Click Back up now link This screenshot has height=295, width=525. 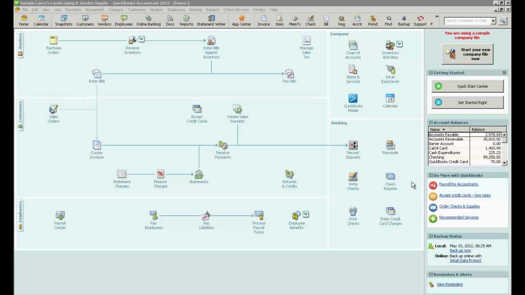point(460,251)
